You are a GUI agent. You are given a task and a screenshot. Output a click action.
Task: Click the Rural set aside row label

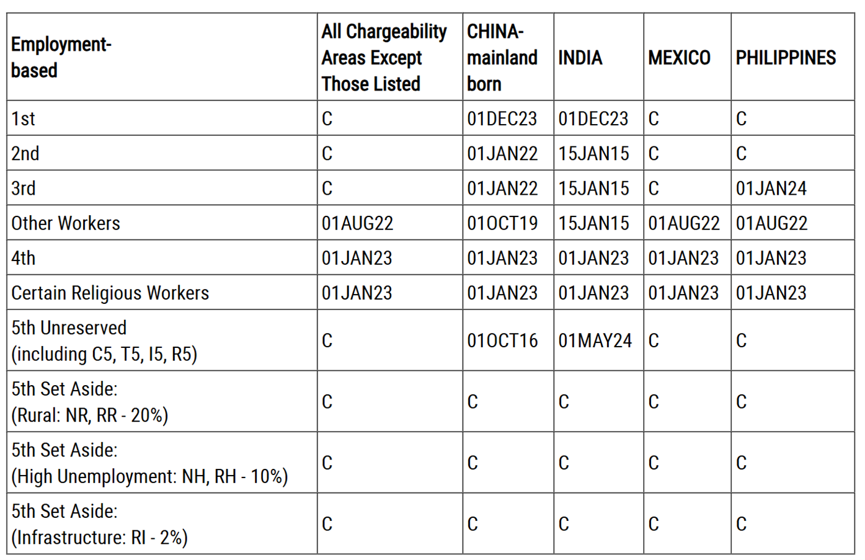tap(89, 402)
